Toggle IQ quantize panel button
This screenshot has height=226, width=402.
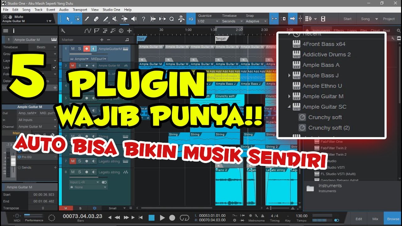point(191,19)
